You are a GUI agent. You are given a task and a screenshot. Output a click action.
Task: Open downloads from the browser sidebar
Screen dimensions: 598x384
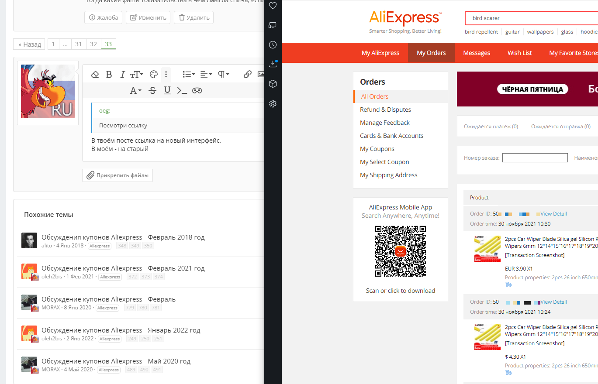coord(273,64)
